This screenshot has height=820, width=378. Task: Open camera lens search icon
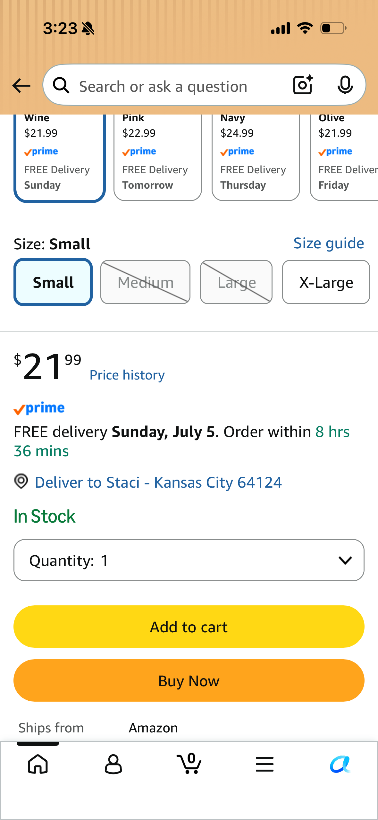pyautogui.click(x=303, y=85)
